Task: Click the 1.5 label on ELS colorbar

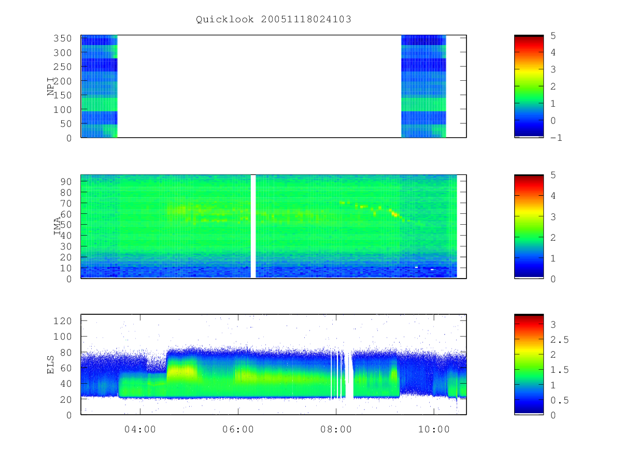Action: [559, 369]
